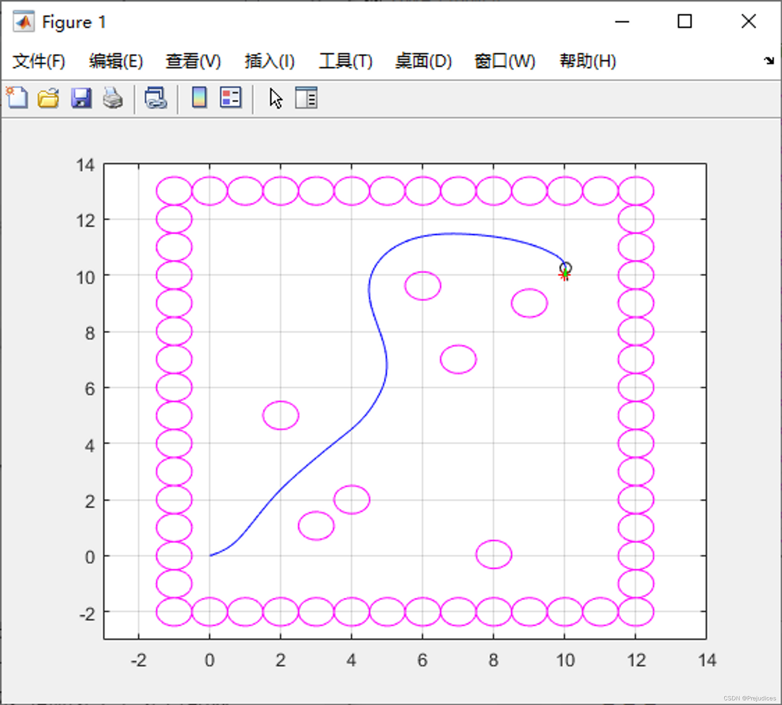
Task: Open the 帮助(H) menu
Action: click(588, 61)
